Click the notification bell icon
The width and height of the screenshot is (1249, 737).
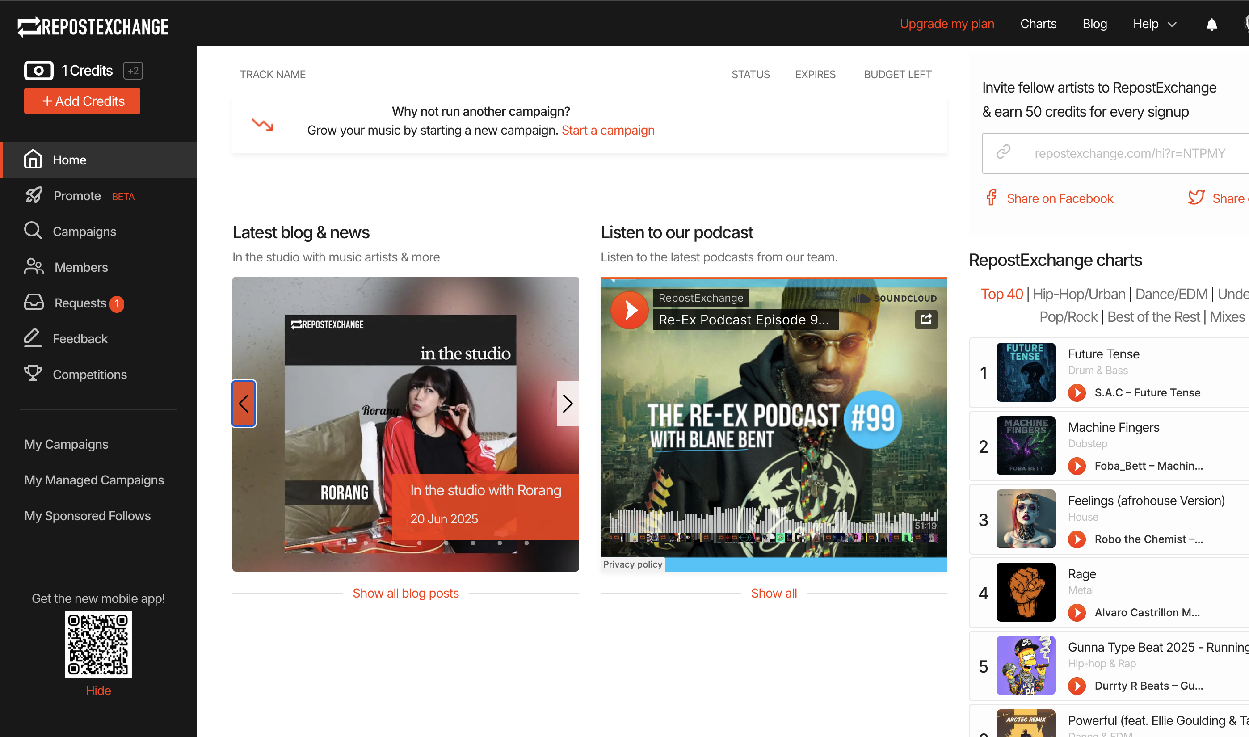(x=1211, y=24)
